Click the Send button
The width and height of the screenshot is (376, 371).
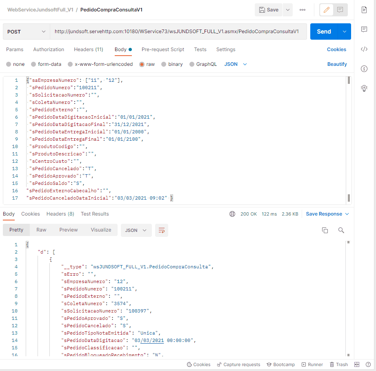(x=324, y=31)
